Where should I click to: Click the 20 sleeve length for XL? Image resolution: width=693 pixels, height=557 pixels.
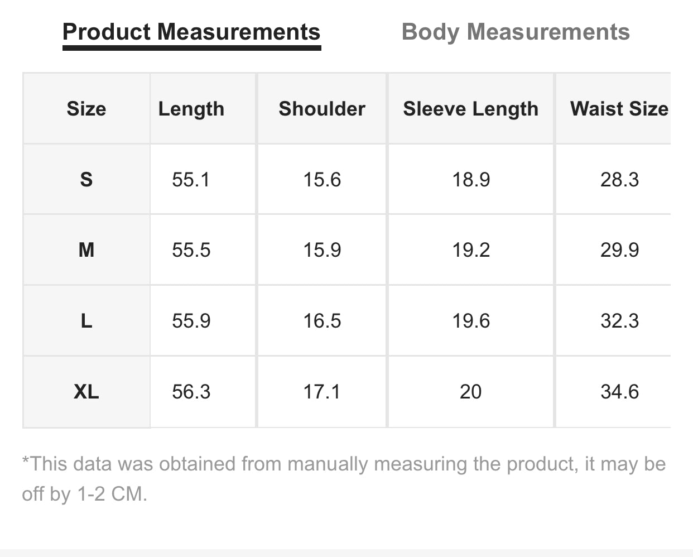click(x=470, y=392)
